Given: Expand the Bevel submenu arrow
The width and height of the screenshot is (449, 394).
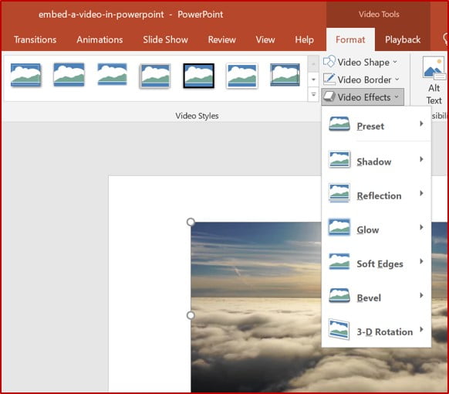Looking at the screenshot, I should pyautogui.click(x=421, y=295).
